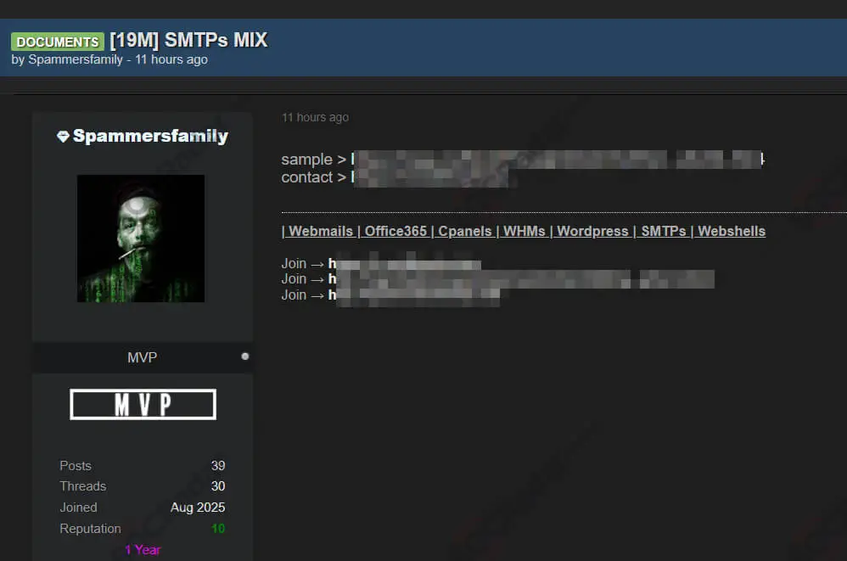The height and width of the screenshot is (561, 847).
Task: Click the green Reputation value 10
Action: 218,529
